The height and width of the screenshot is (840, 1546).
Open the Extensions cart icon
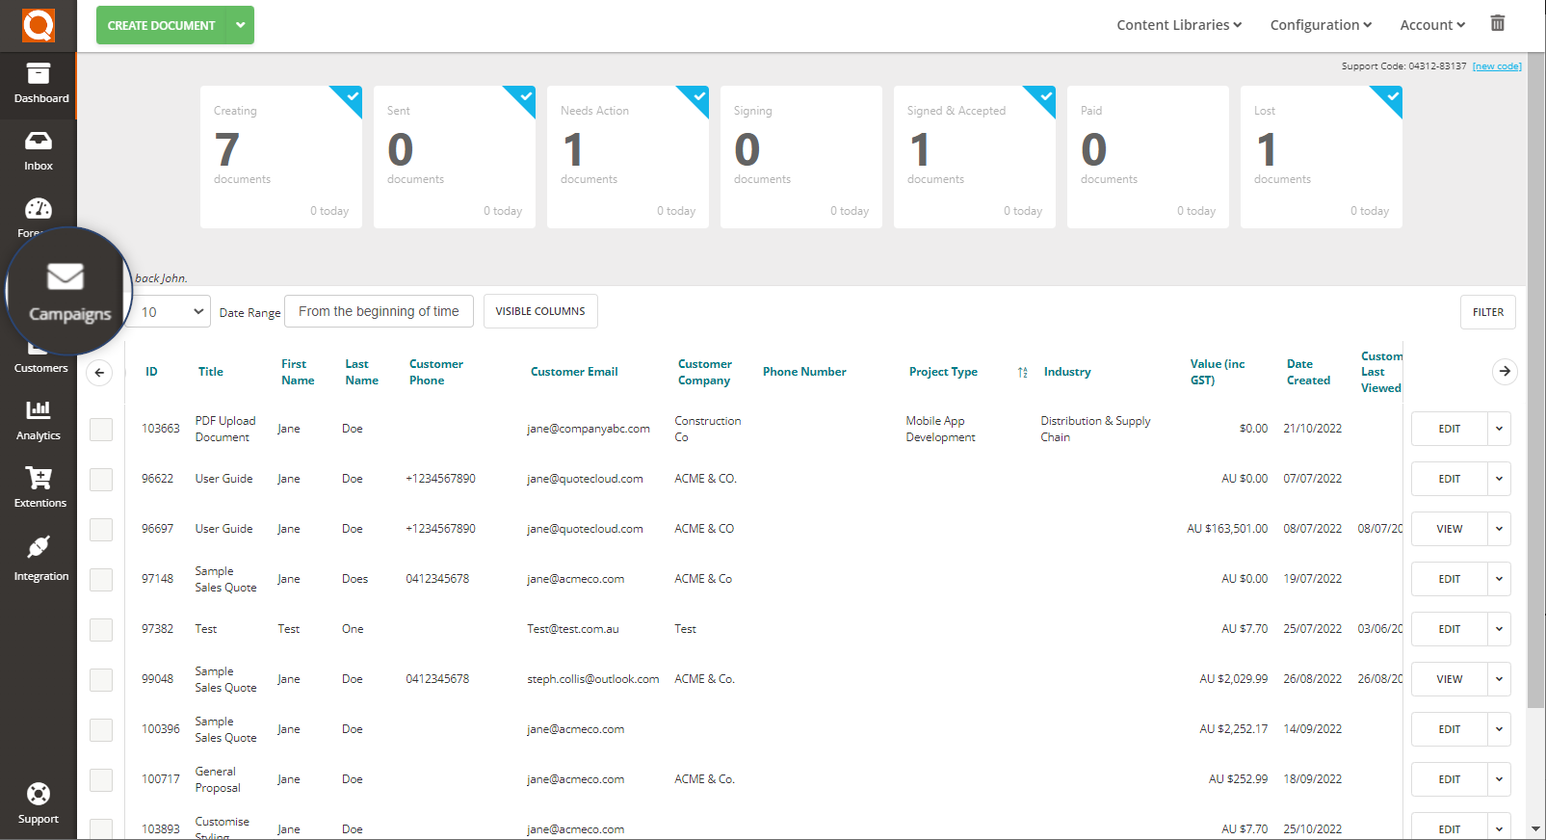39,487
